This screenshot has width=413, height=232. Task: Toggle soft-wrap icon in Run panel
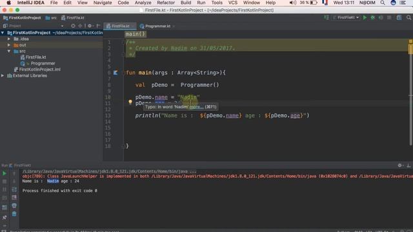pyautogui.click(x=14, y=189)
